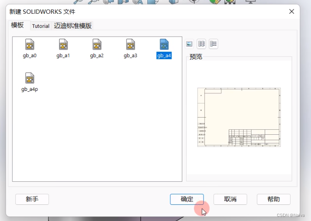Viewport: 311px width, 221px height.
Task: Select the highlighted gb_a4 template icon
Action: click(x=164, y=44)
